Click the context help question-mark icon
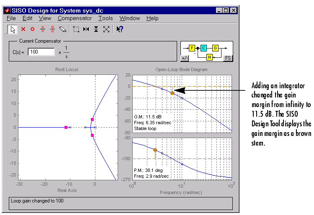 (x=120, y=29)
